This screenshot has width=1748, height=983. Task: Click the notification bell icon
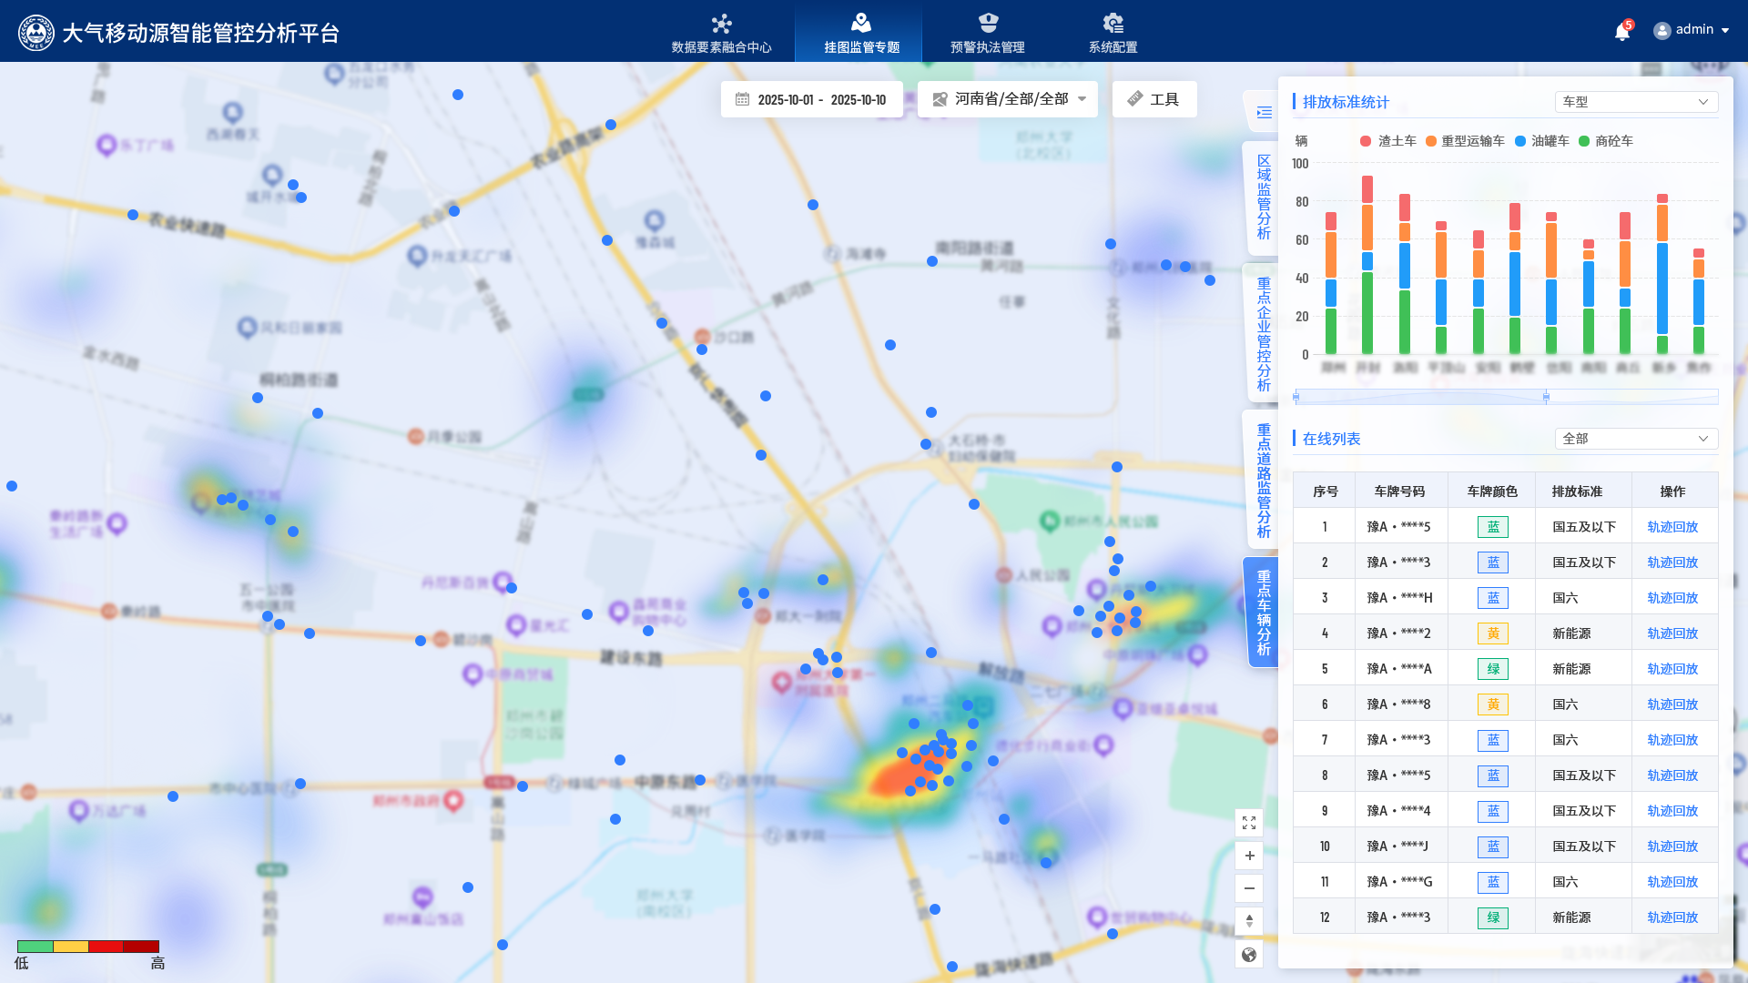pyautogui.click(x=1621, y=33)
